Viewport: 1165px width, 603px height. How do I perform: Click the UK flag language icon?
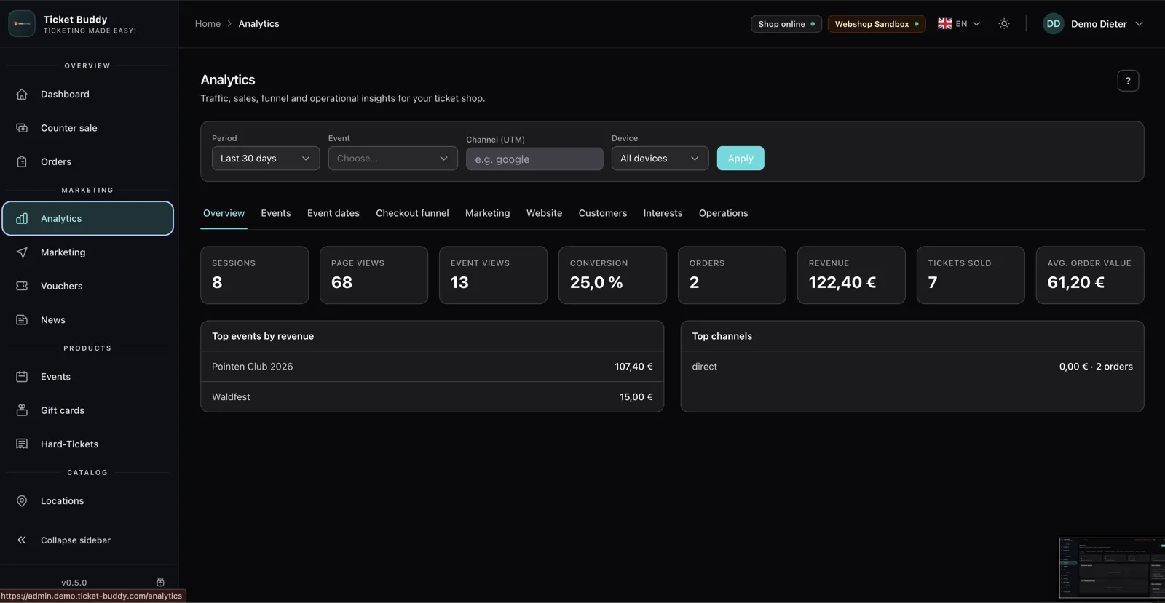(944, 24)
